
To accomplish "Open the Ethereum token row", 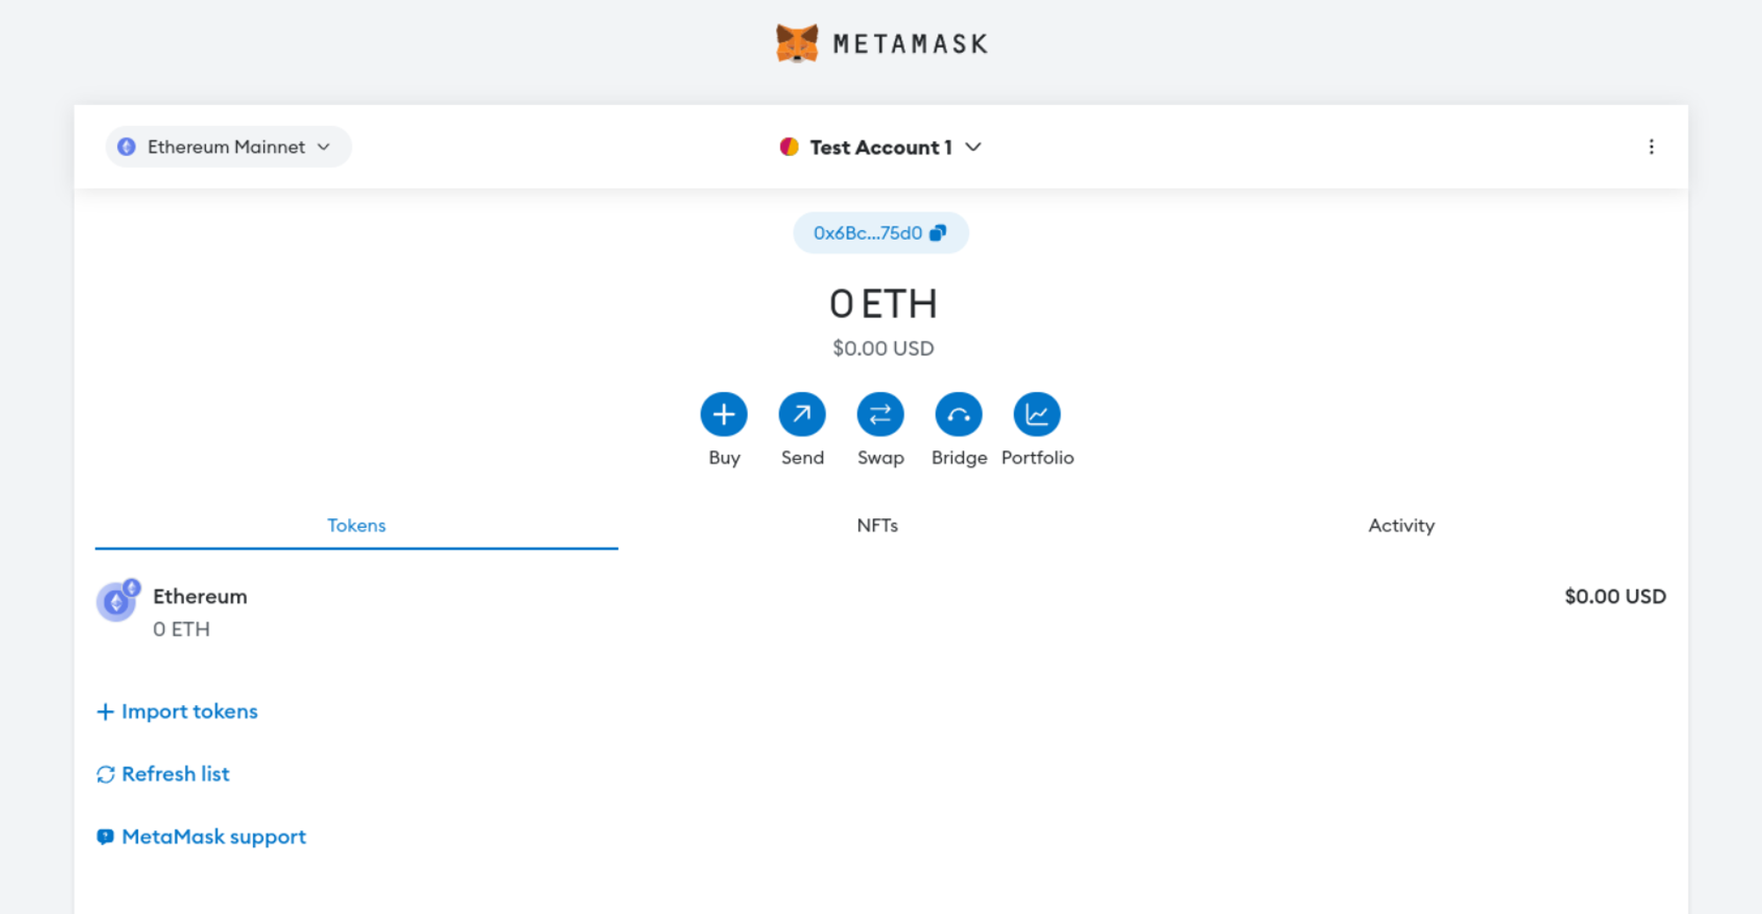I will pos(881,612).
